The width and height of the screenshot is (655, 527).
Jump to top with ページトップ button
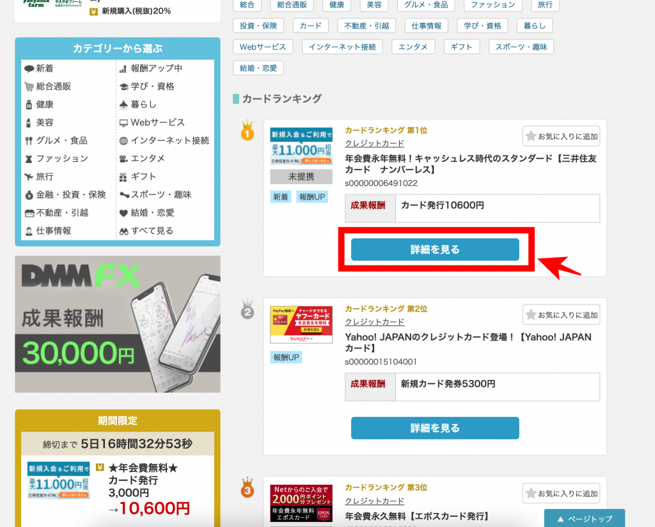(x=584, y=518)
